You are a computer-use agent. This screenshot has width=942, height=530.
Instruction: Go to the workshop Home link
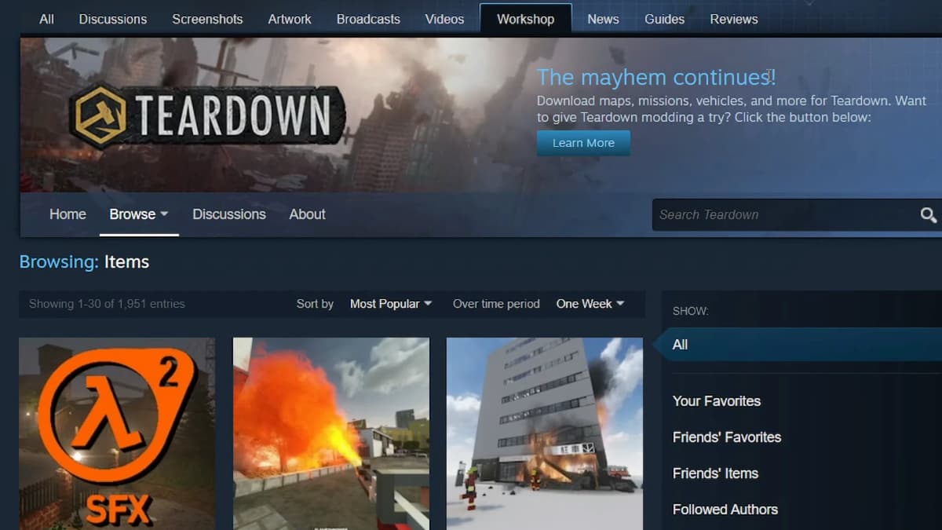point(68,214)
